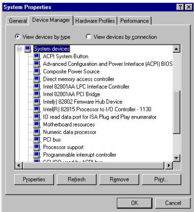The width and height of the screenshot is (194, 212).
Task: Click the Print... button
Action: (x=162, y=180)
